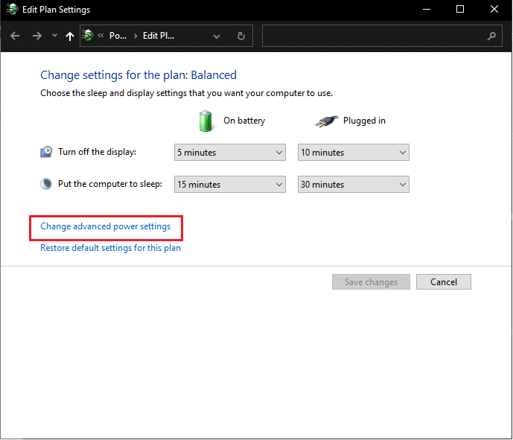
Task: Open the sleep On battery dropdown (15 minutes)
Action: 230,185
